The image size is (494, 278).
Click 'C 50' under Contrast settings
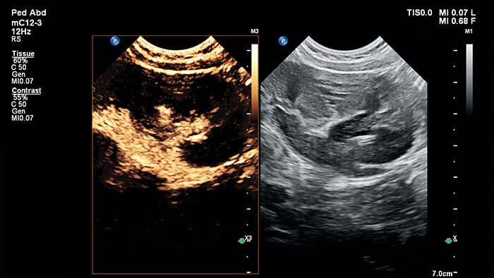[19, 104]
